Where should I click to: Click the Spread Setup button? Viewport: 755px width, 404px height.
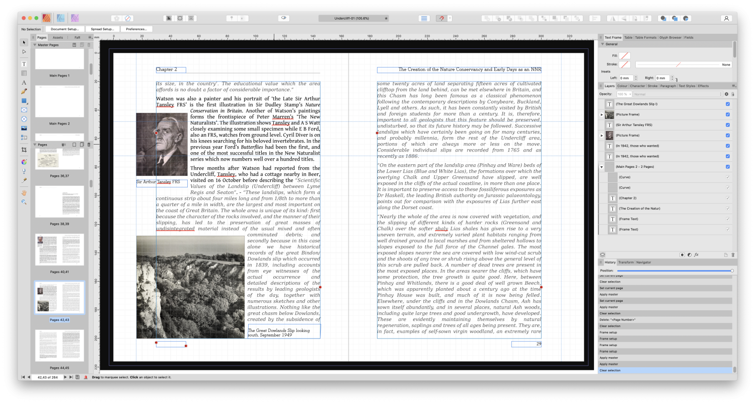click(x=102, y=29)
